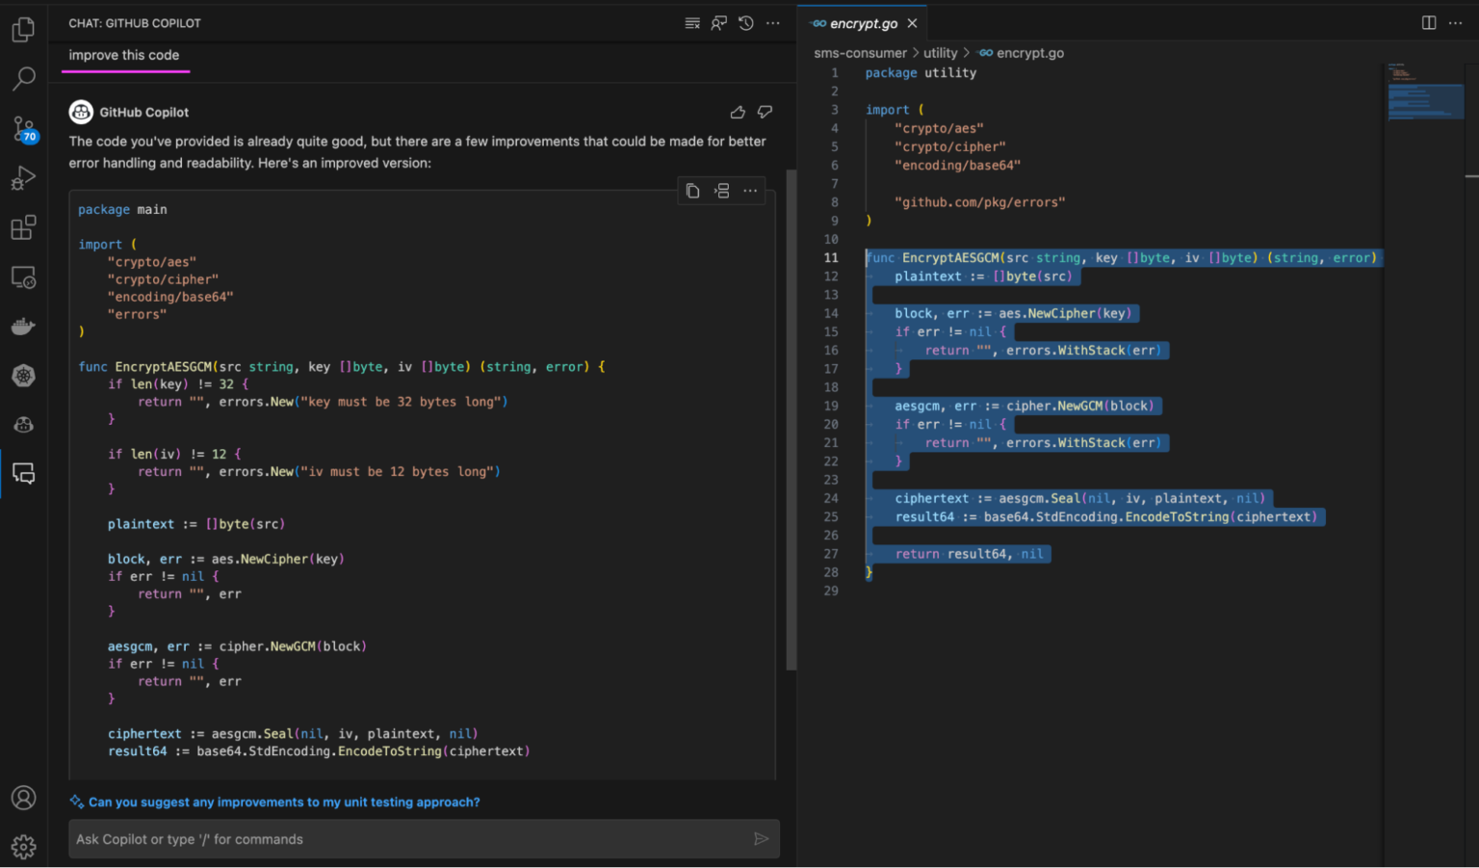This screenshot has width=1479, height=868.
Task: Open chat panel more actions ellipsis
Action: point(773,23)
